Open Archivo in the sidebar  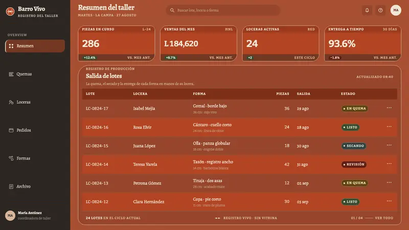35,187
